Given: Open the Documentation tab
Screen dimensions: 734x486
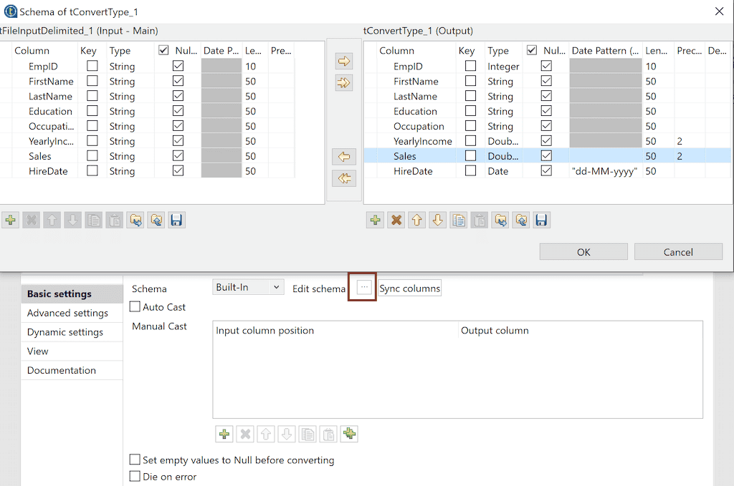Looking at the screenshot, I should [62, 370].
